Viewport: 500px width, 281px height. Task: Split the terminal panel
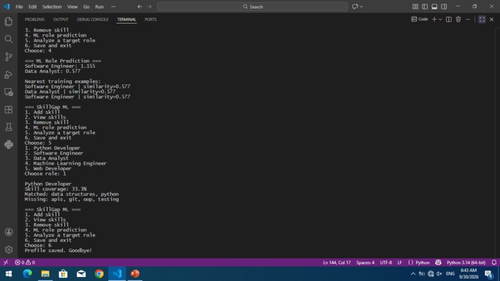(x=449, y=19)
